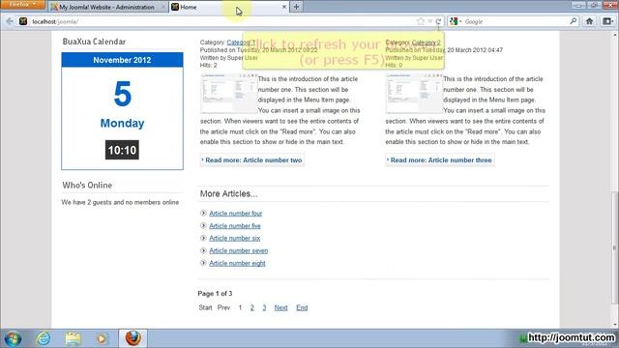Switch to My Joomla! Website Administration tab
The width and height of the screenshot is (619, 348).
107,7
